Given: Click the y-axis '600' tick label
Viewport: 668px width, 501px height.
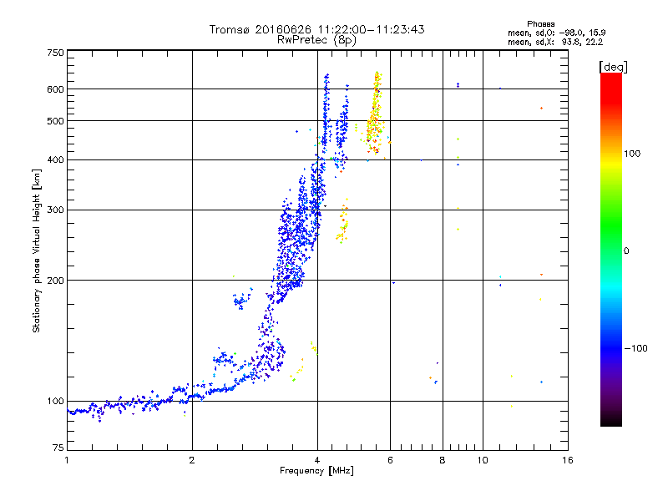Looking at the screenshot, I should point(55,89).
